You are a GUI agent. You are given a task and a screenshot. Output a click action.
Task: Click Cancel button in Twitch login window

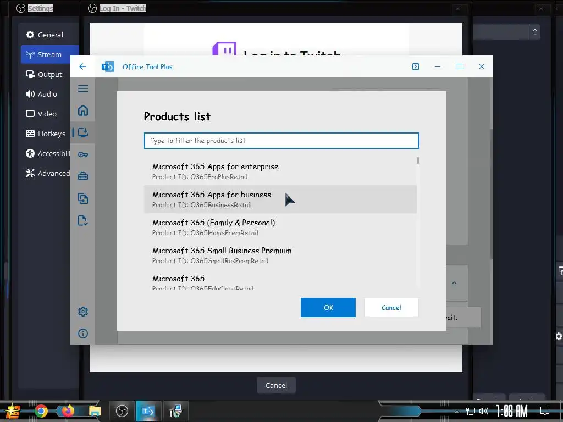(276, 385)
